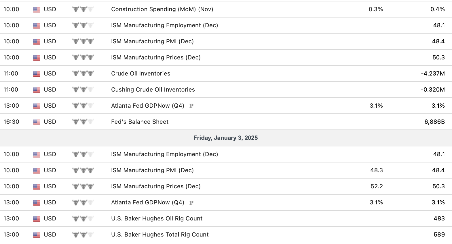
Task: Open Cushing Crude Oil Inventories event
Action: click(153, 90)
